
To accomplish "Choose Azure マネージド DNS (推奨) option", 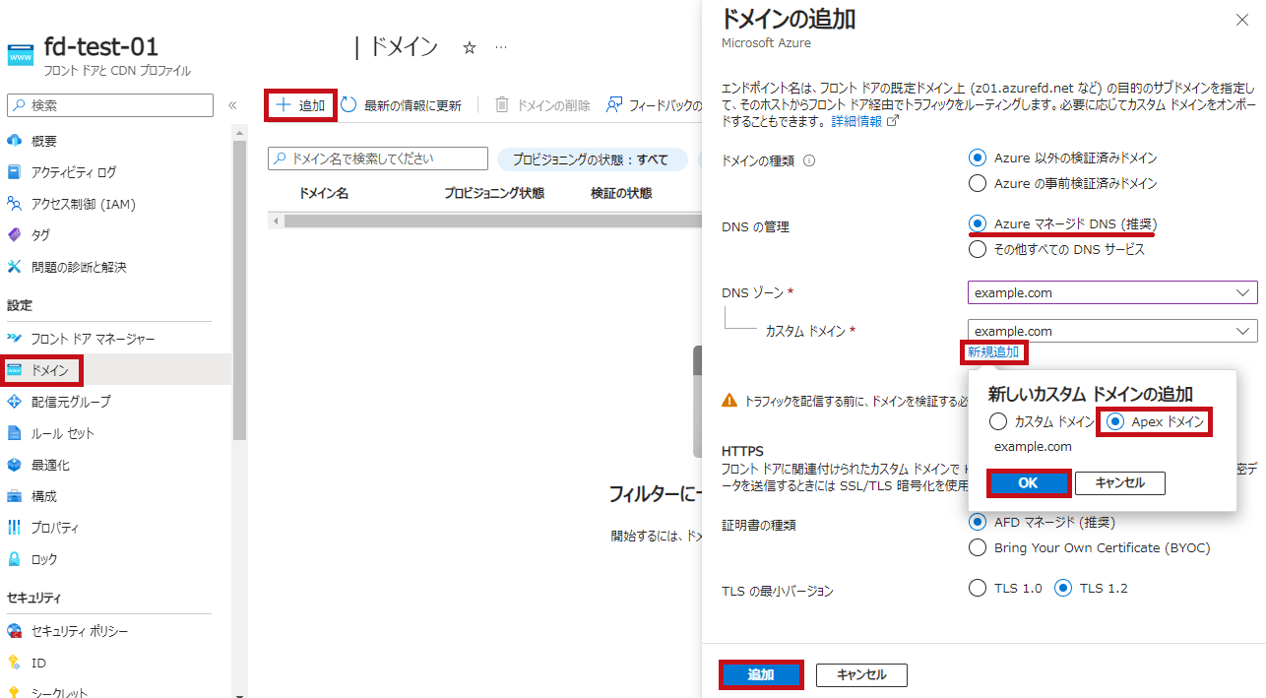I will pyautogui.click(x=978, y=224).
